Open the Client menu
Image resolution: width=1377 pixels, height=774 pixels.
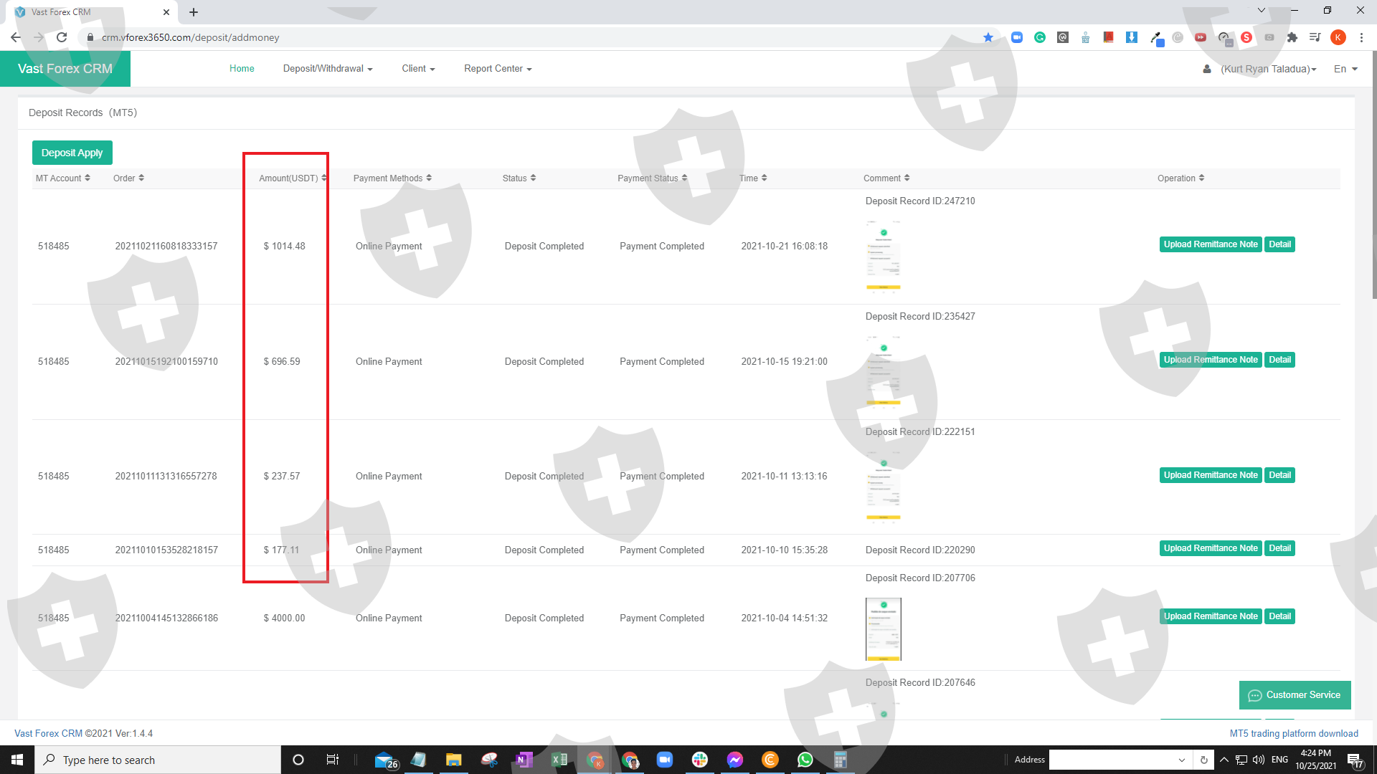point(418,69)
